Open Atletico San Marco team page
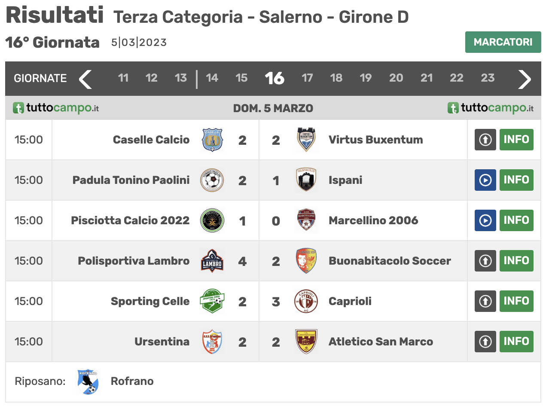The image size is (549, 409). point(381,342)
